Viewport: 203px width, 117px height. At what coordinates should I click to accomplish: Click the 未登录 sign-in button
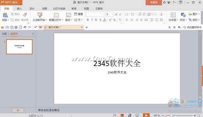[x=154, y=3]
